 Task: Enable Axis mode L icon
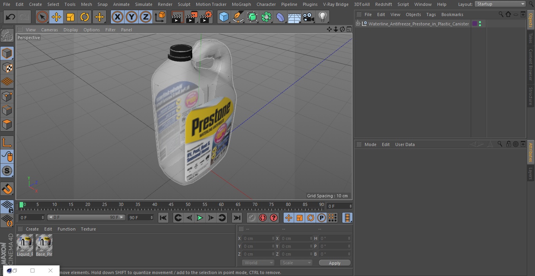(x=7, y=143)
